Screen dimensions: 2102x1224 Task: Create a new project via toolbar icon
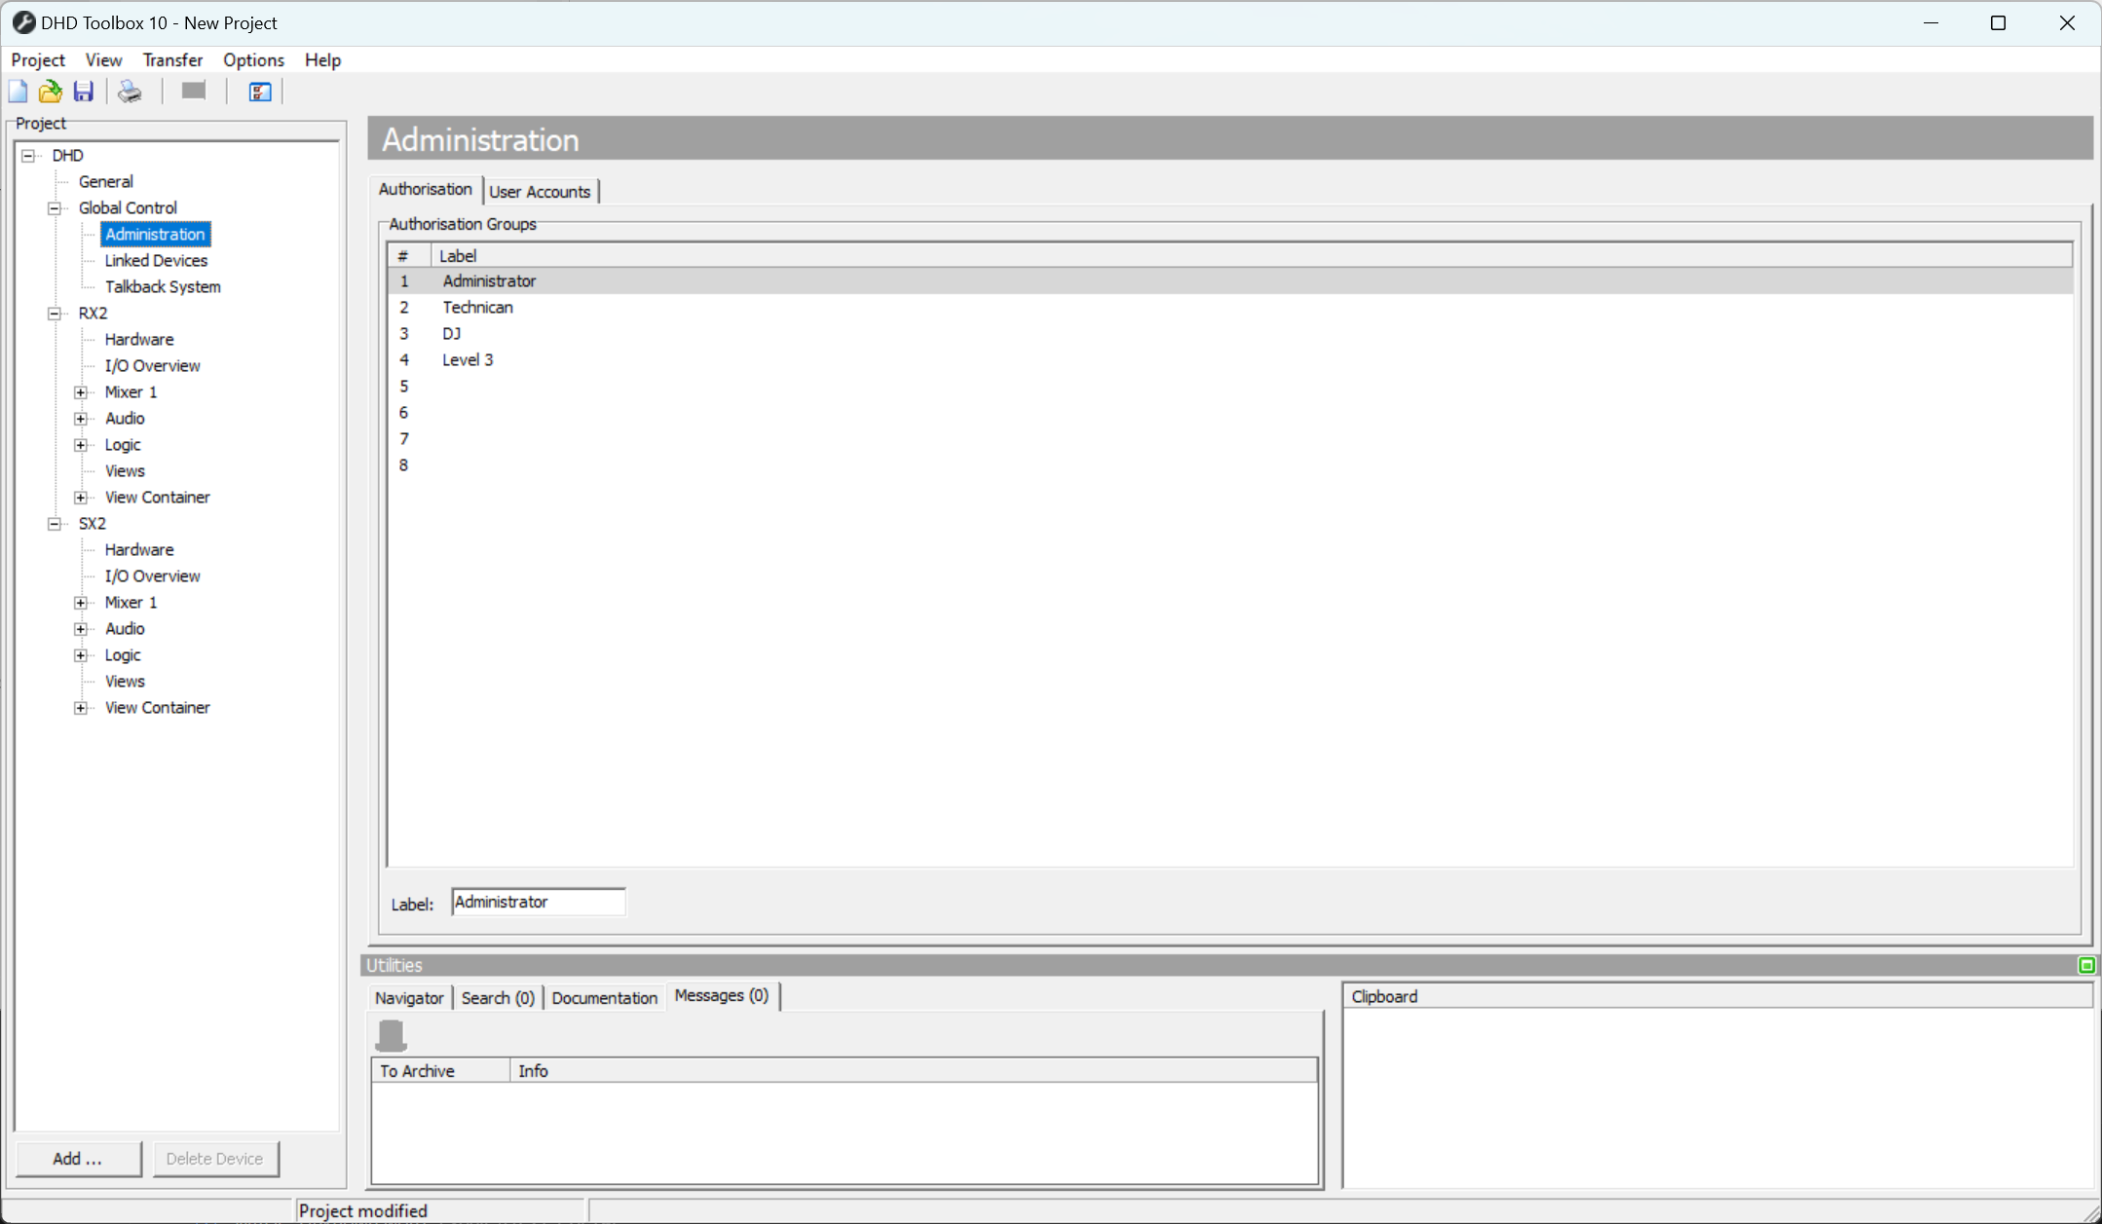coord(18,91)
